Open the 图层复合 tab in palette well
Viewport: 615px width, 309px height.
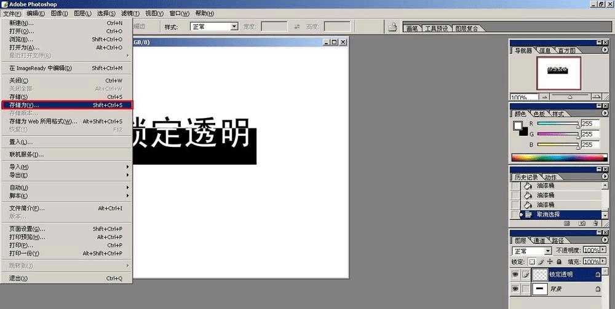click(x=467, y=29)
